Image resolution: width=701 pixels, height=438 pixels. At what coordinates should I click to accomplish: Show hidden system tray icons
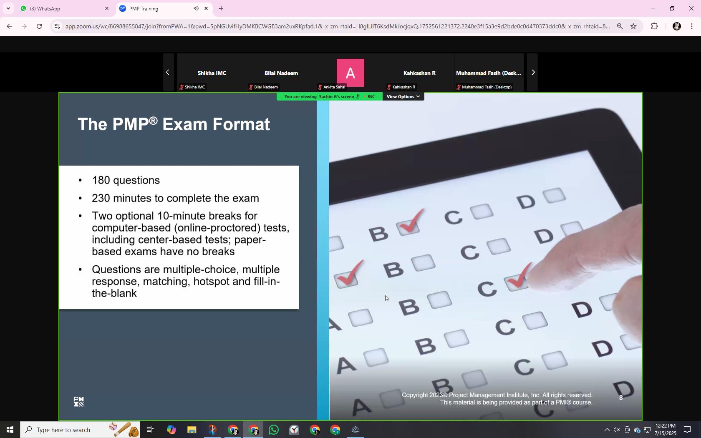[x=607, y=430]
